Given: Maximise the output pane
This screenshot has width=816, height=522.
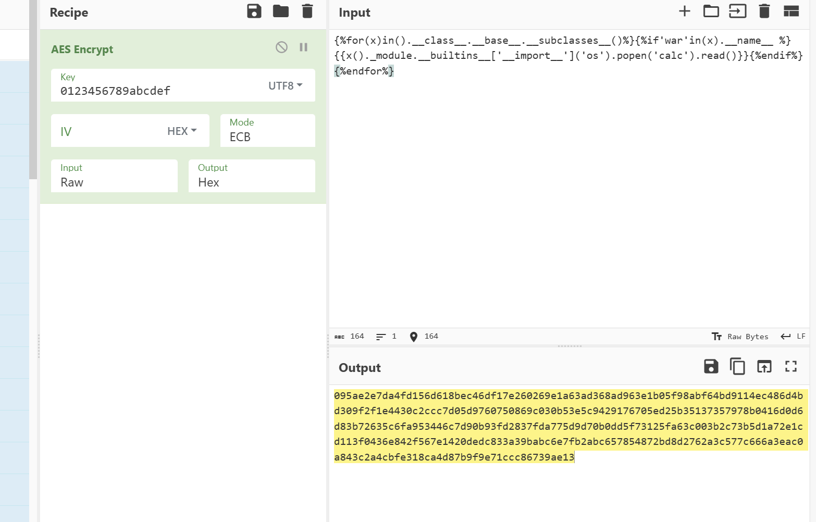Looking at the screenshot, I should [791, 366].
